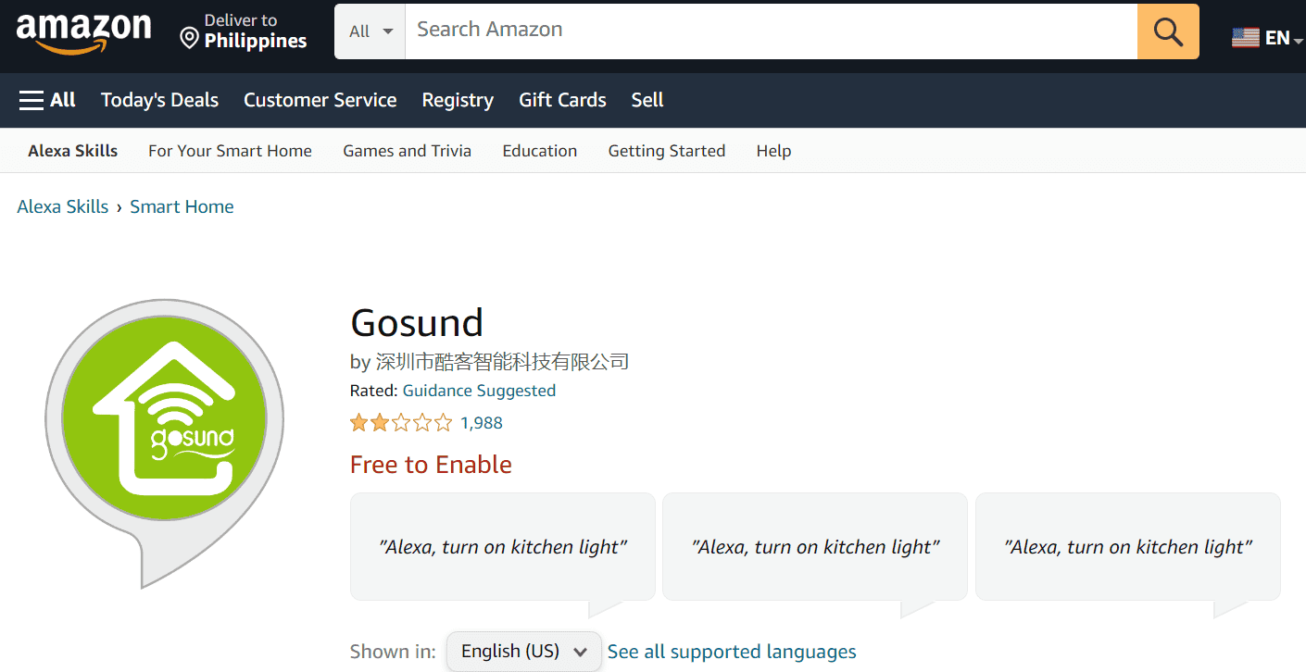
Task: Click the Amazon logo
Action: tap(83, 32)
